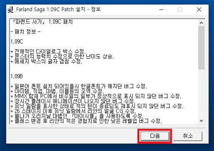This screenshot has width=214, height=151.
Task: Minimize the installer window
Action: (x=161, y=10)
